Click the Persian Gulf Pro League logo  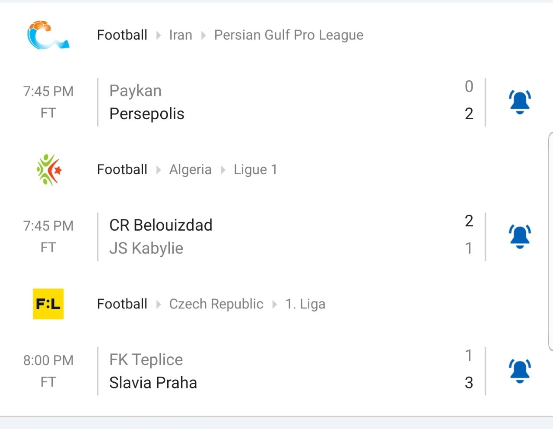click(x=48, y=35)
